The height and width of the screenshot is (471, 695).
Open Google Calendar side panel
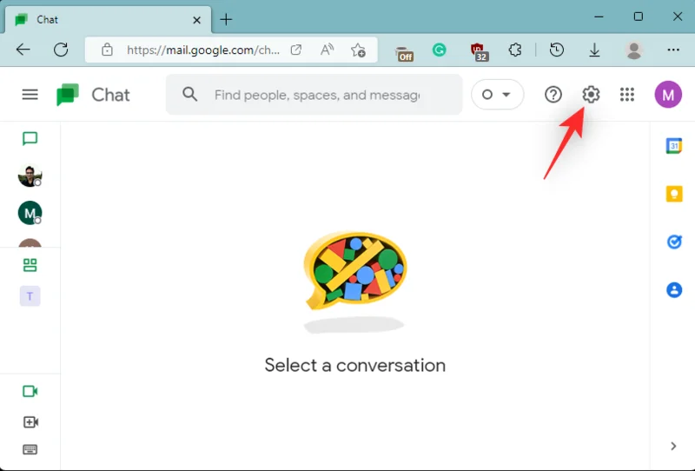[674, 145]
